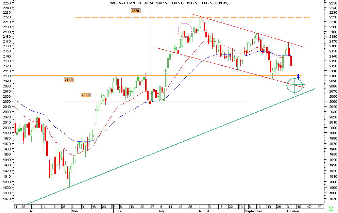Click the July month label
The height and width of the screenshot is (213, 338).
point(161,211)
